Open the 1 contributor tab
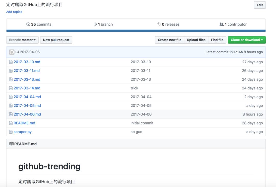This screenshot has height=187, width=276. [x=233, y=24]
